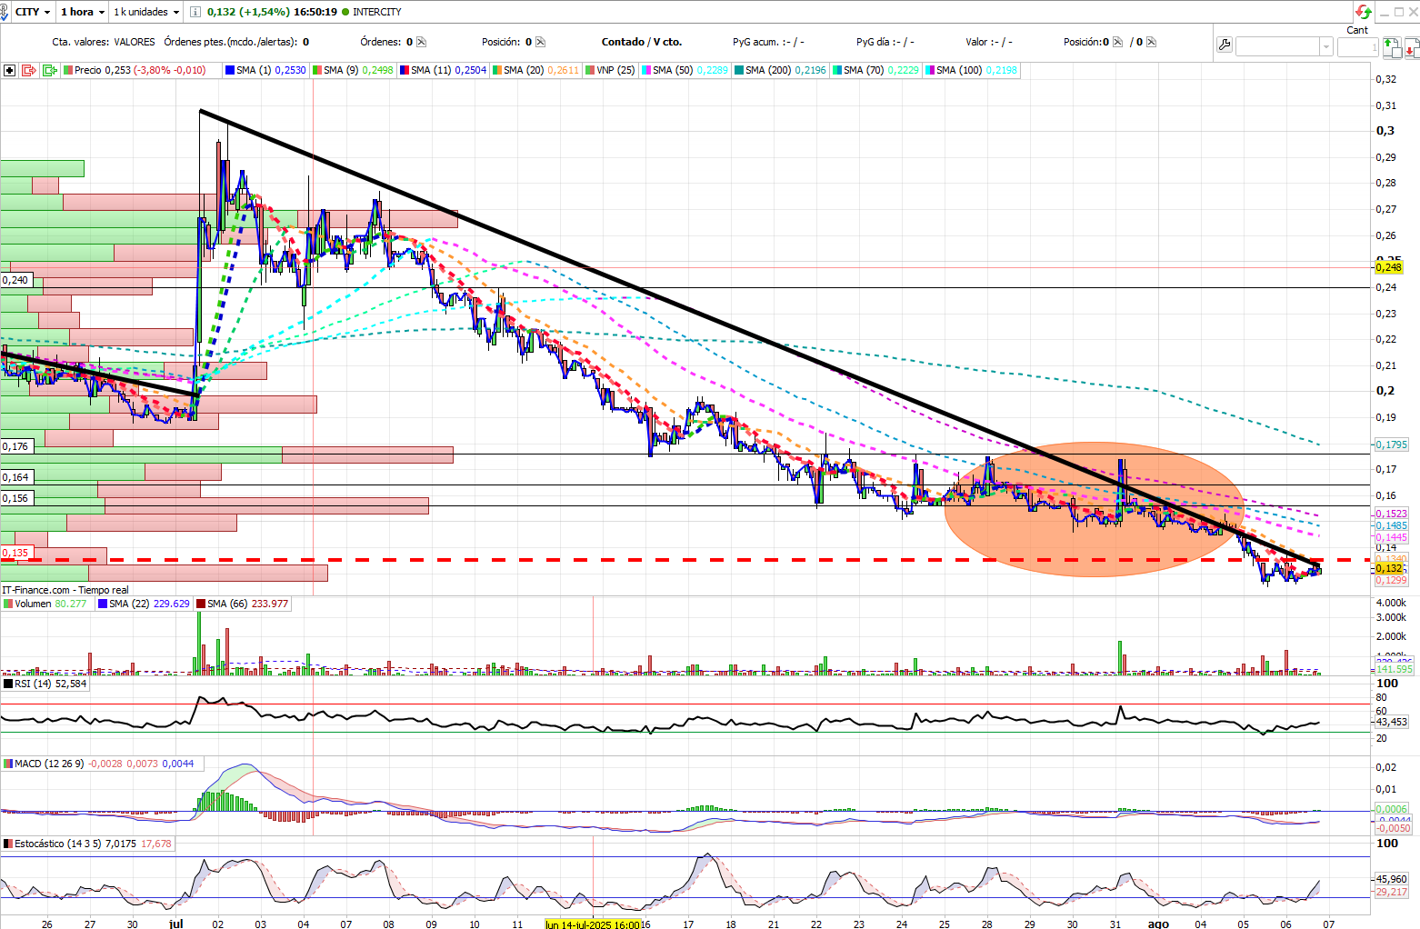Click the highlighted date label on time axis
1420x929 pixels.
[x=593, y=924]
